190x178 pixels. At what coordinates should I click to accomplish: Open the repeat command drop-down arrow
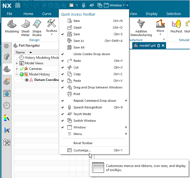77,5
